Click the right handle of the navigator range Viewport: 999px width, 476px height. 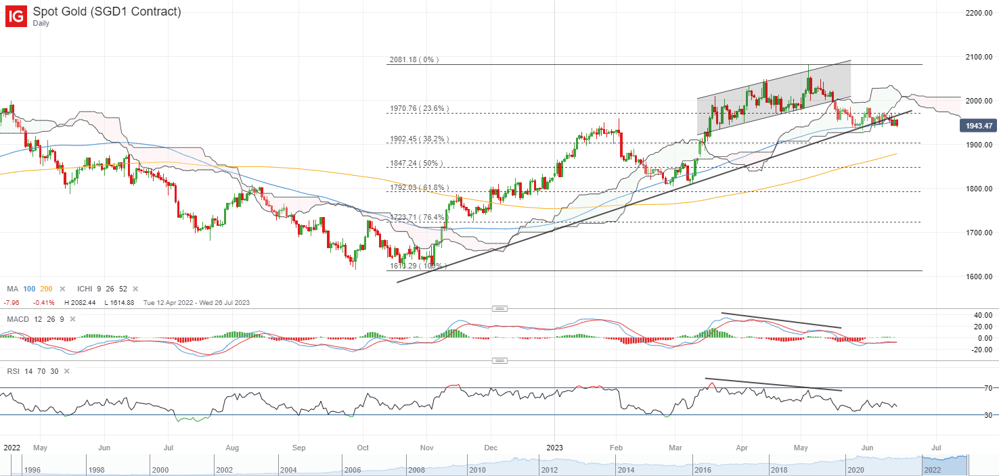pyautogui.click(x=968, y=465)
